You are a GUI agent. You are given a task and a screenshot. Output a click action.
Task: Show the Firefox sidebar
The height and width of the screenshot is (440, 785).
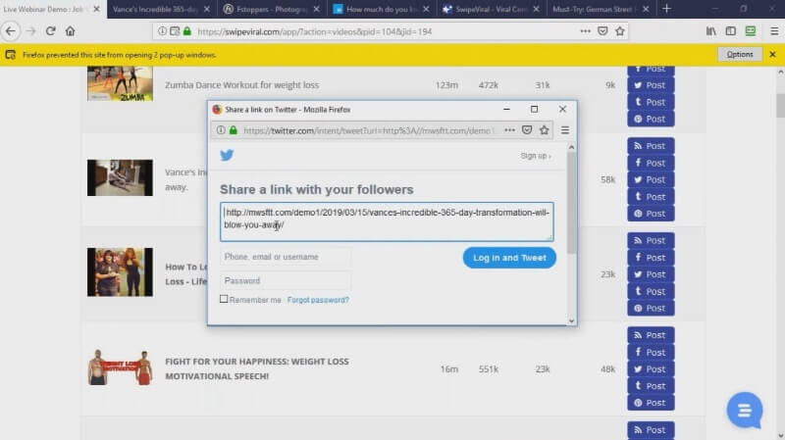[730, 31]
